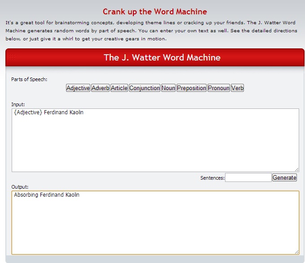Click the 'Crank up the Word Machine' heading
Image resolution: width=305 pixels, height=263 pixels.
tap(155, 12)
